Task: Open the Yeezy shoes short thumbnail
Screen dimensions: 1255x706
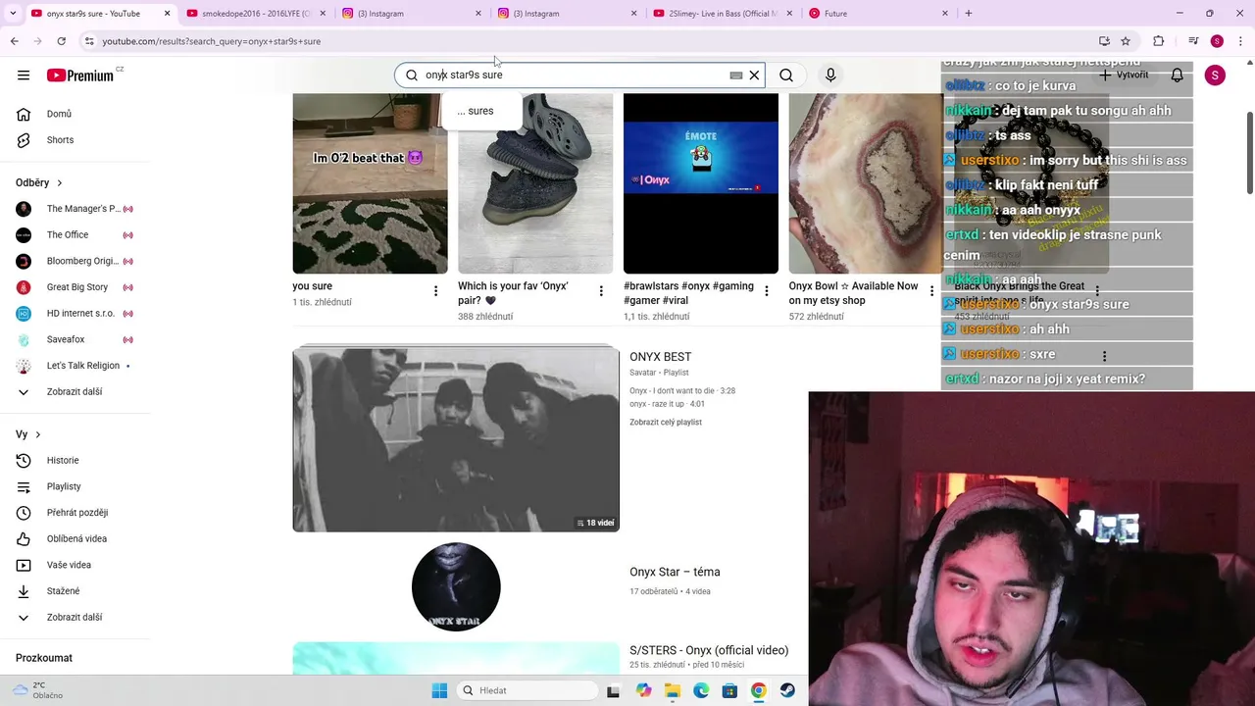Action: point(535,183)
